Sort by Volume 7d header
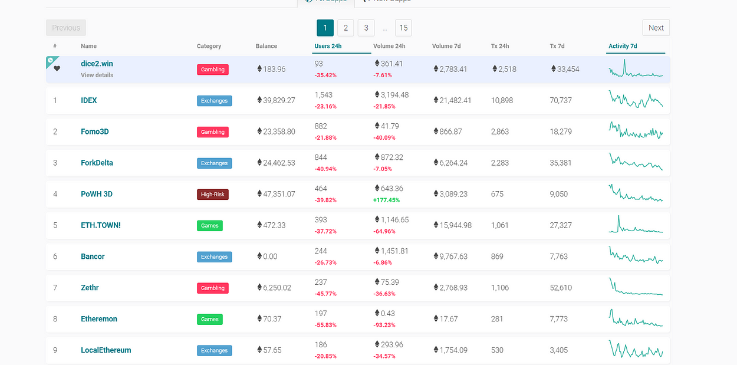This screenshot has width=737, height=365. click(447, 46)
